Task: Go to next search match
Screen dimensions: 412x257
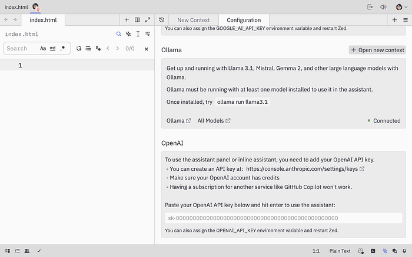Action: pos(118,49)
